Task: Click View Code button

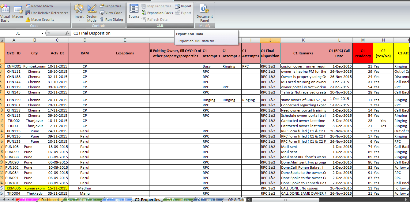Action: (x=111, y=13)
